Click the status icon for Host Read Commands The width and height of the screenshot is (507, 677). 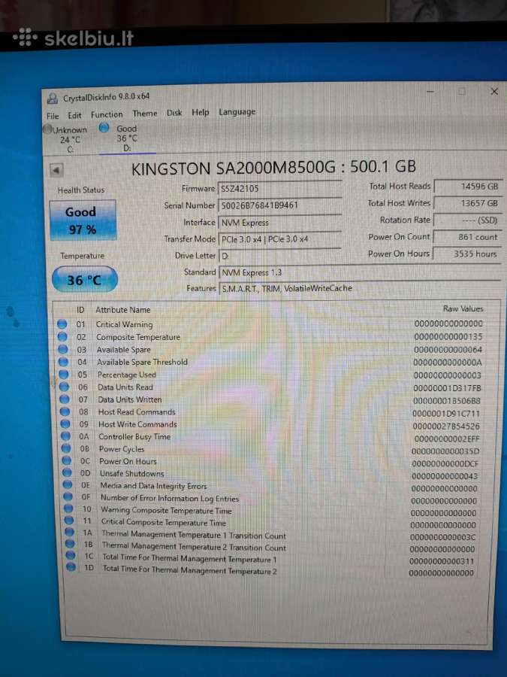tap(65, 411)
